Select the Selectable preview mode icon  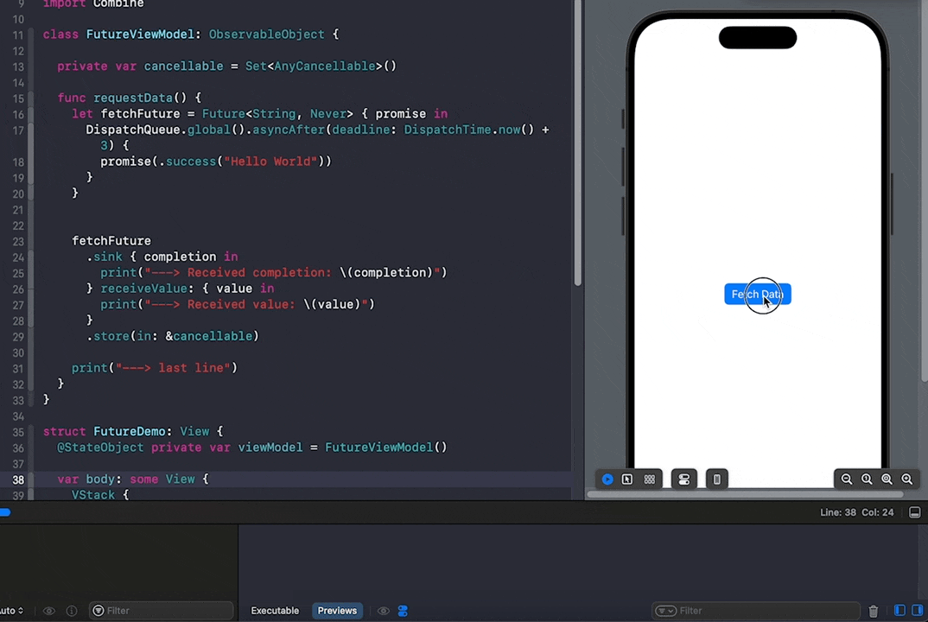click(x=627, y=479)
